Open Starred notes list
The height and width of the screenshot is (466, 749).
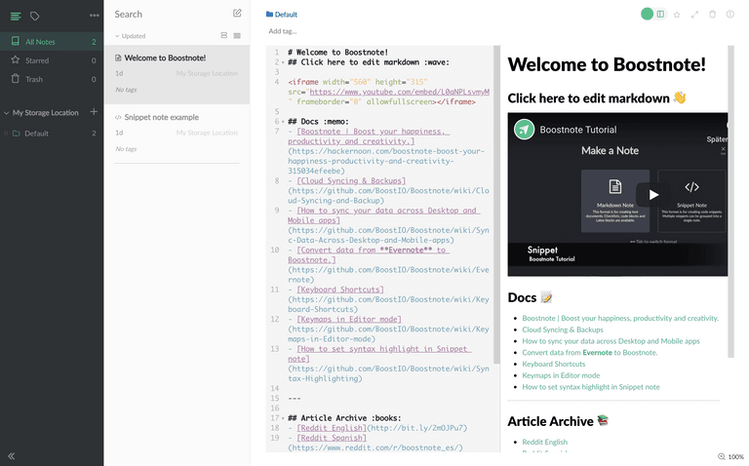52,60
